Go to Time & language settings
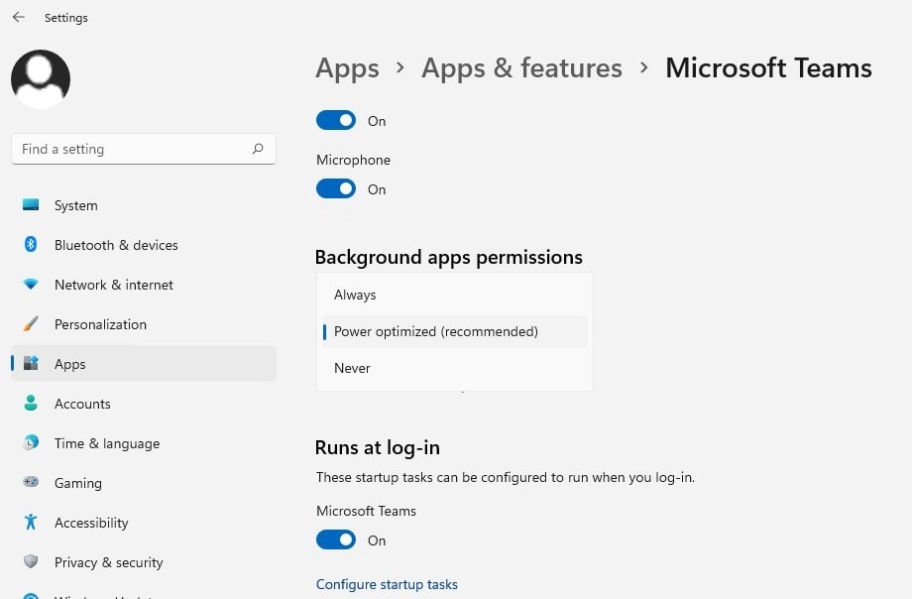 (x=106, y=443)
